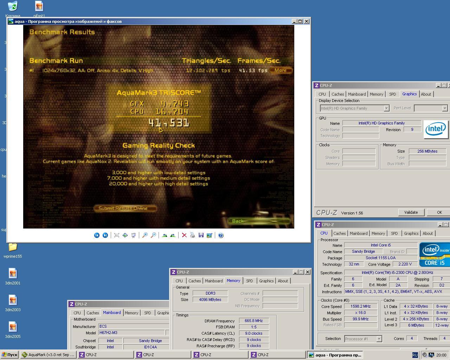Start slide show from viewer toolbar

134,235
